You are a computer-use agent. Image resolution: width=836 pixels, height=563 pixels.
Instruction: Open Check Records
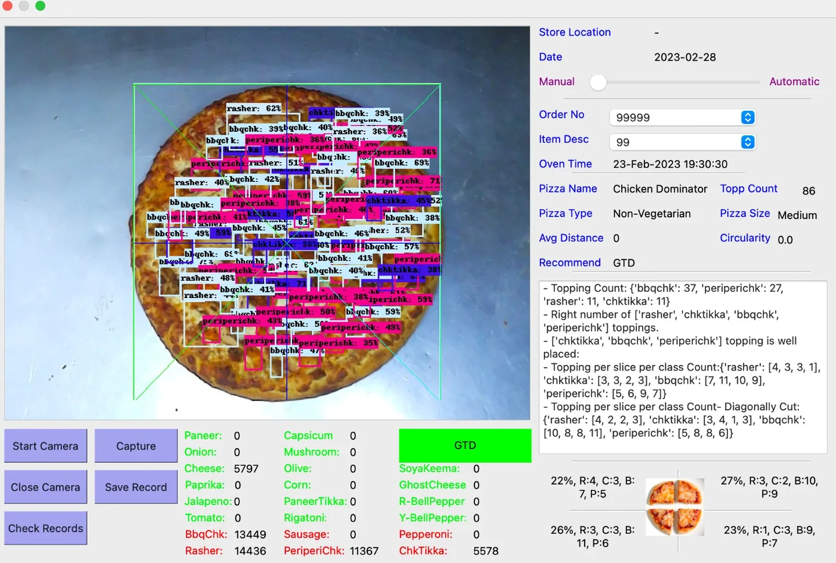pos(45,528)
